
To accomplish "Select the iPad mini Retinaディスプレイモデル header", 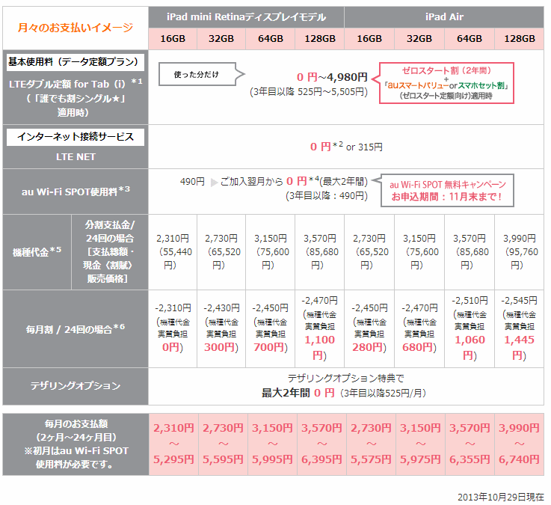I will [x=246, y=17].
